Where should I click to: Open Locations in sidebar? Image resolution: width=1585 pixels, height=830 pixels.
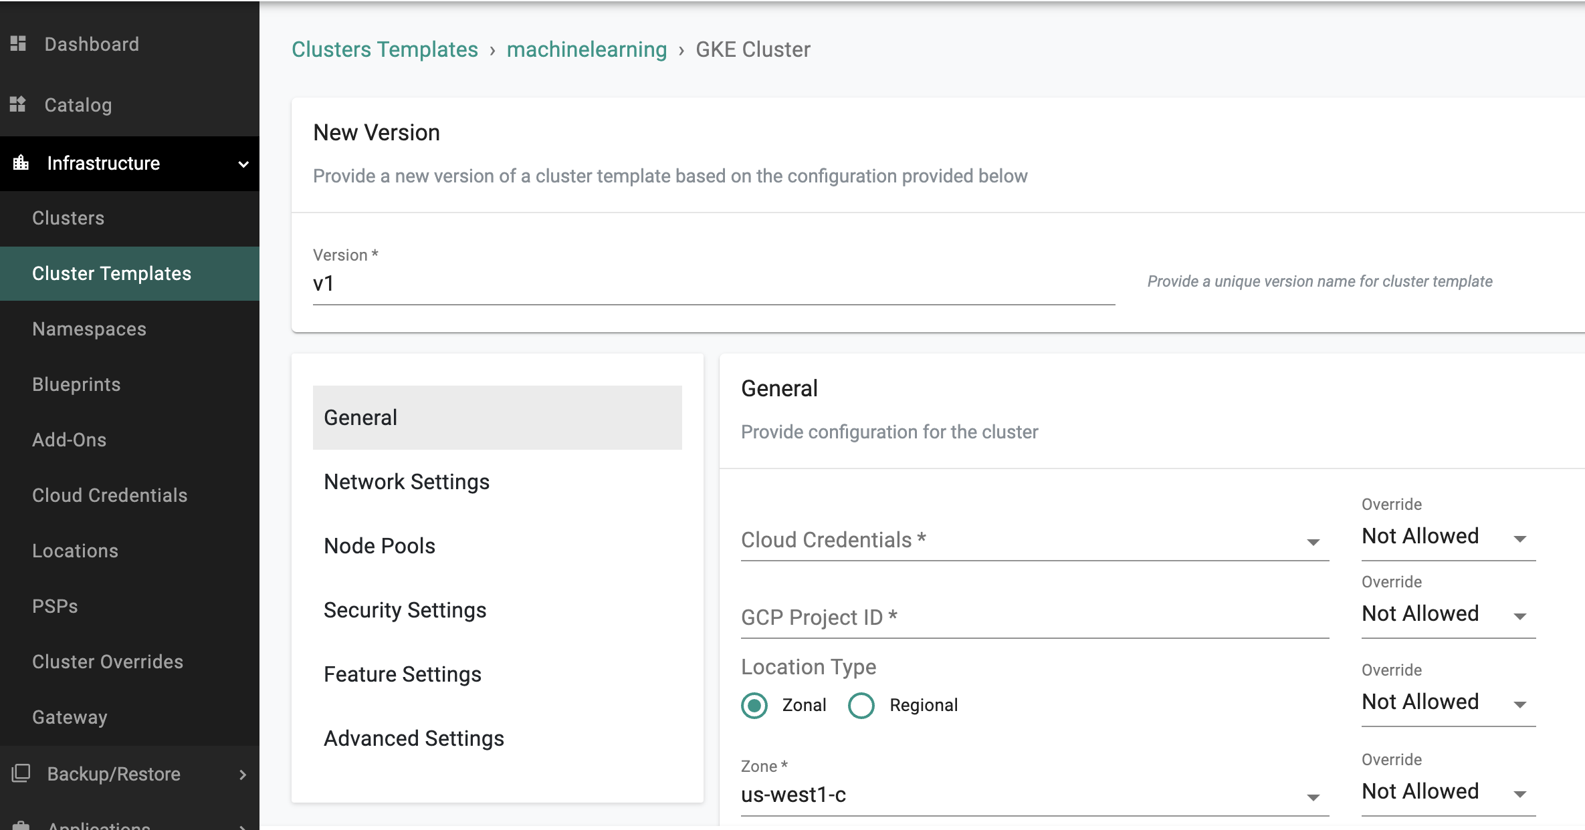click(130, 551)
